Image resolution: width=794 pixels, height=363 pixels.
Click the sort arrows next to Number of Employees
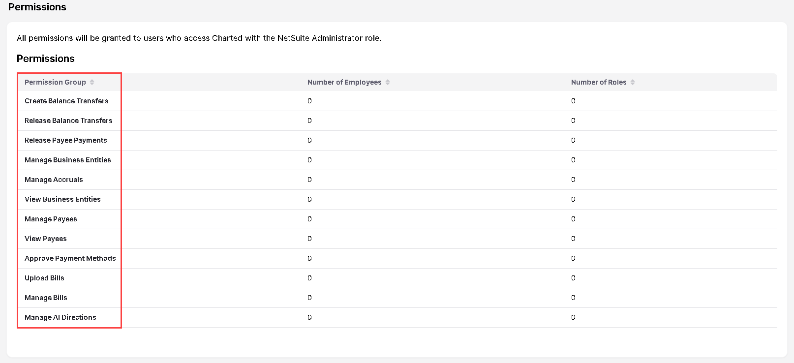tap(388, 82)
